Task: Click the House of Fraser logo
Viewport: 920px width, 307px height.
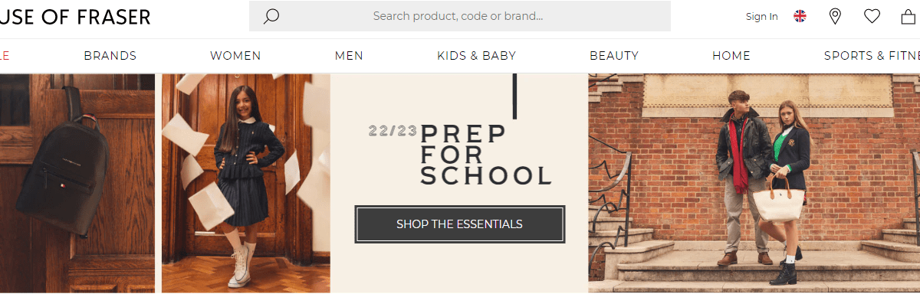Action: click(75, 17)
